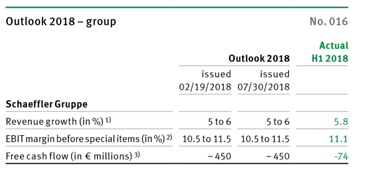Click the "Schaeffler Gruppe" section heading
This screenshot has width=365, height=169.
[46, 104]
